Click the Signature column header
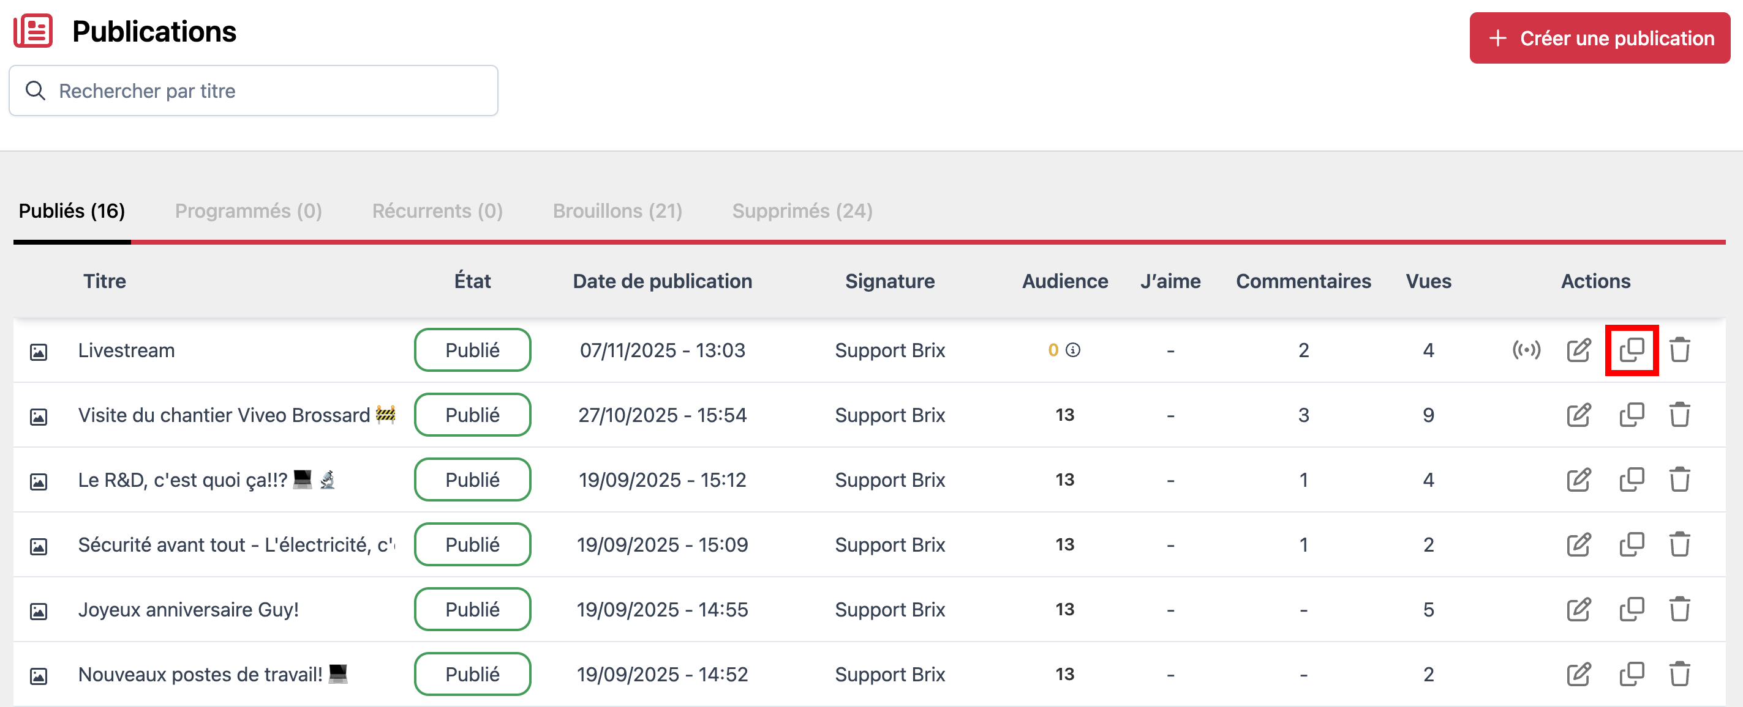The height and width of the screenshot is (707, 1743). click(x=890, y=281)
